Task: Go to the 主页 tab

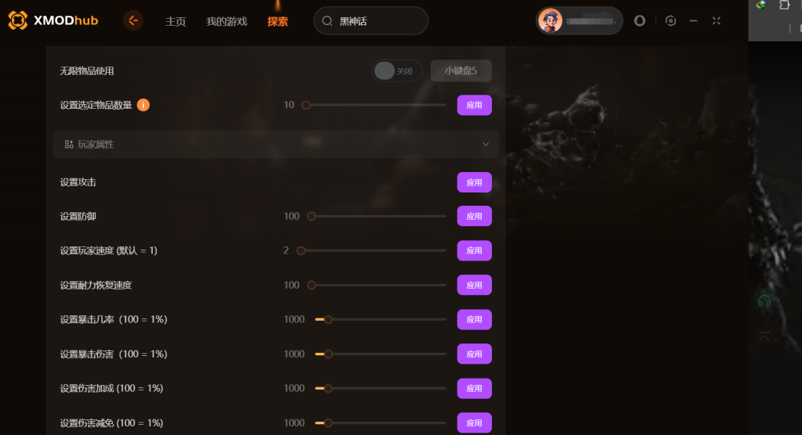Action: pos(175,21)
